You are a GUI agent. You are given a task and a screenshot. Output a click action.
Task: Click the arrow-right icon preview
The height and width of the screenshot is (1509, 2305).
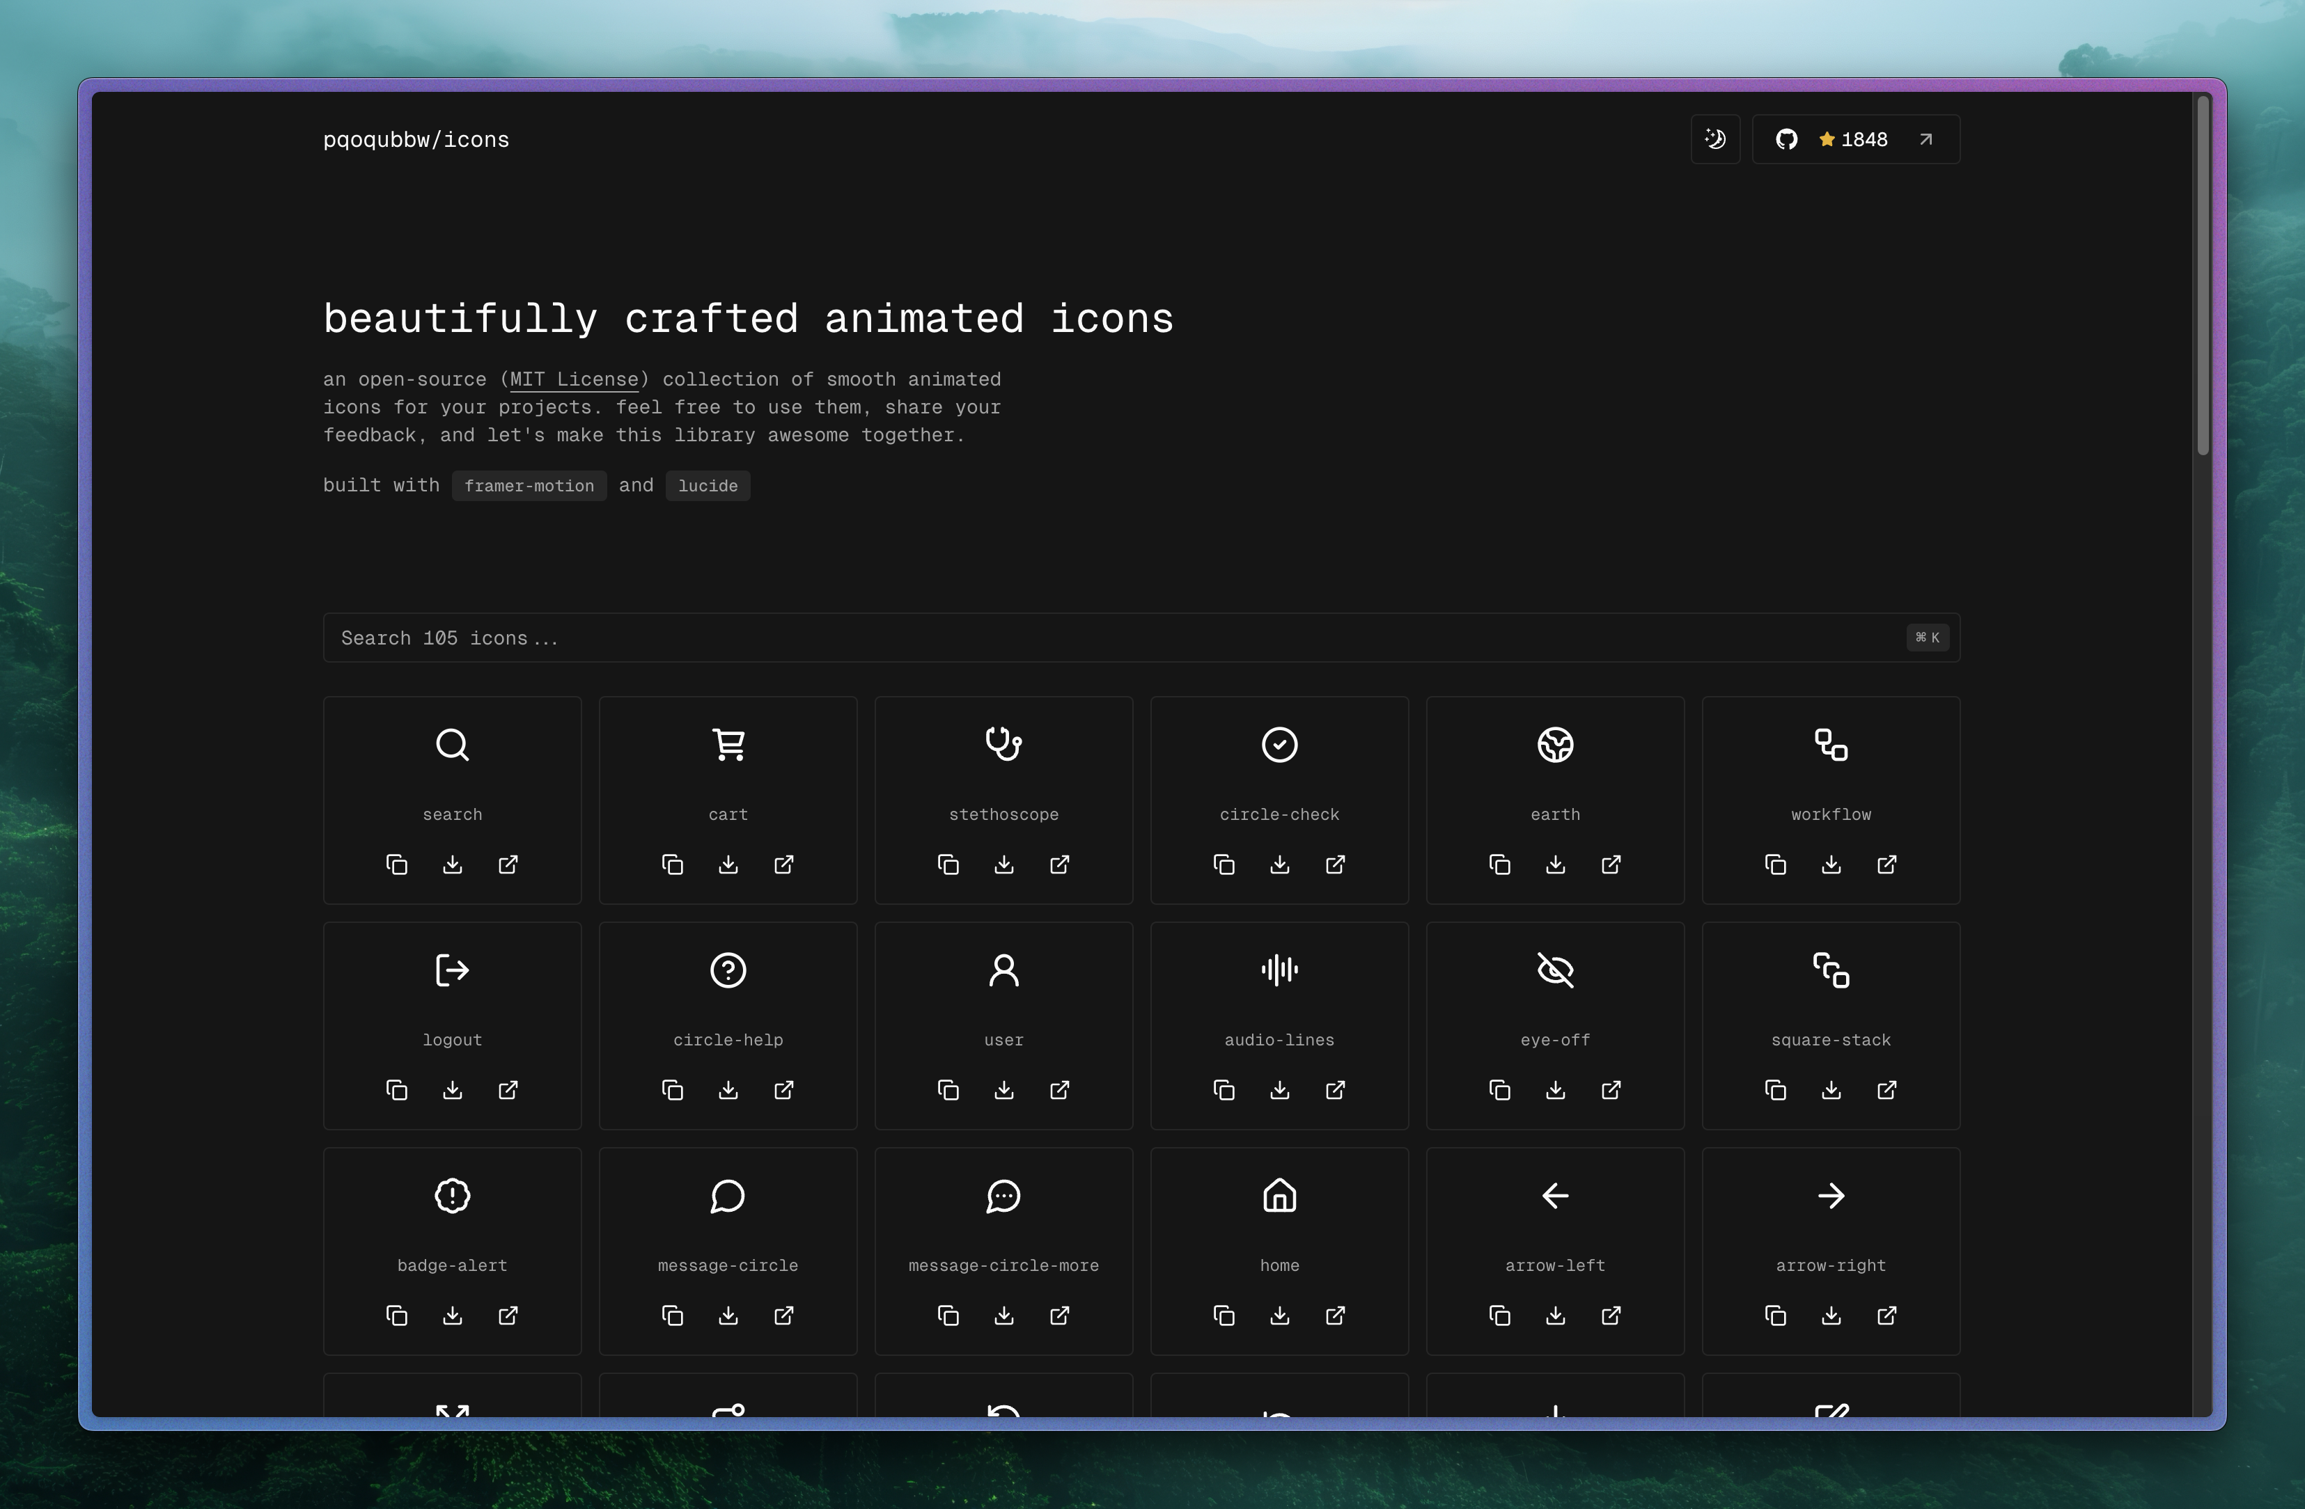click(x=1831, y=1196)
